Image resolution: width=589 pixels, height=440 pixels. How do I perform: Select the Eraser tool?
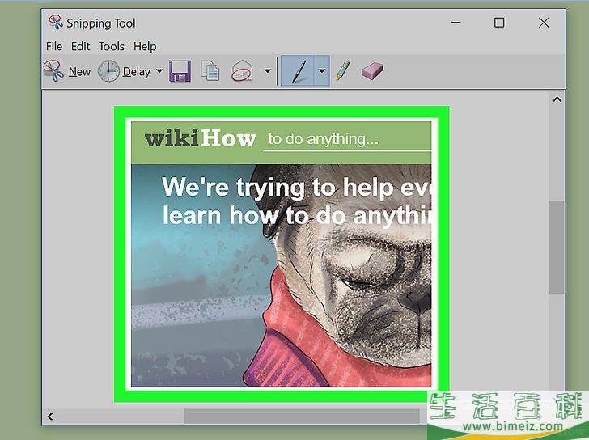(x=372, y=71)
